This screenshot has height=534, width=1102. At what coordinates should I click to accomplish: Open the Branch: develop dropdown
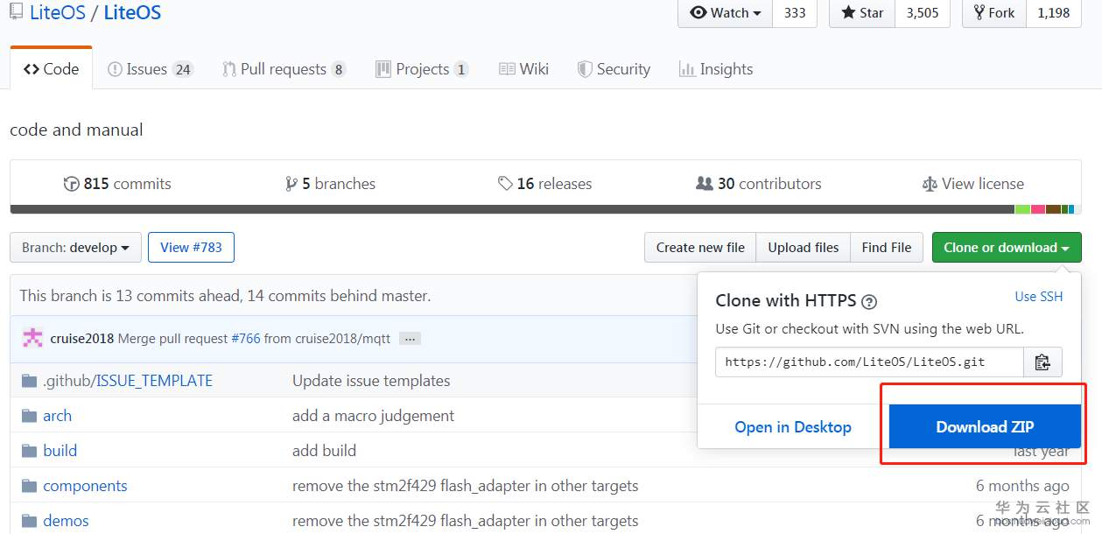75,248
